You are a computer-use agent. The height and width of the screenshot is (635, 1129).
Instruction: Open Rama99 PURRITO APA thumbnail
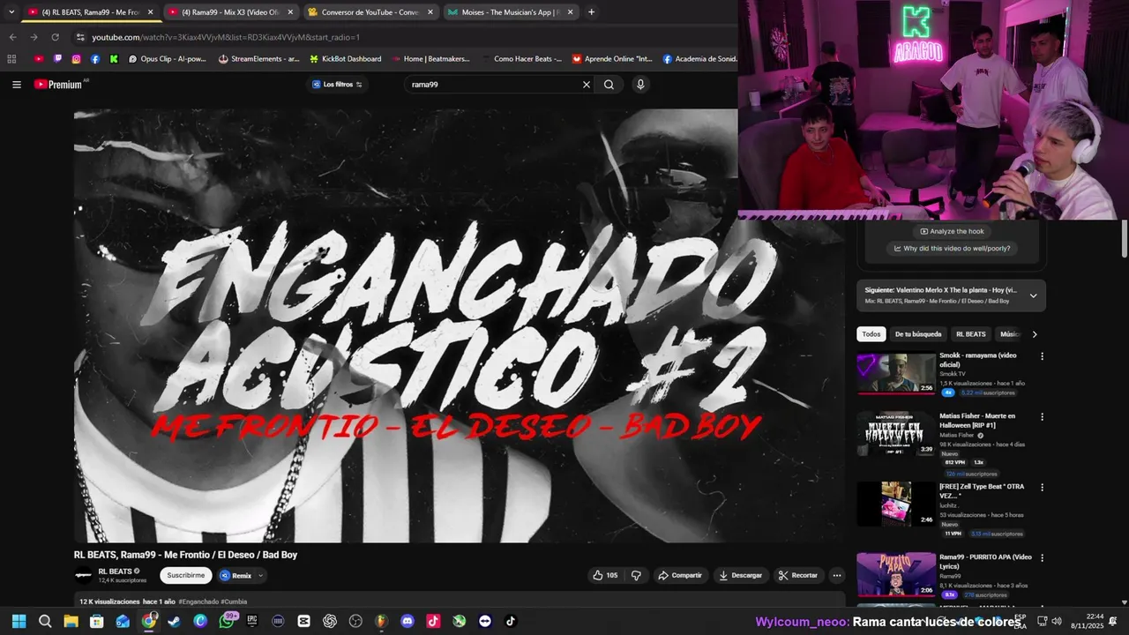click(x=896, y=574)
